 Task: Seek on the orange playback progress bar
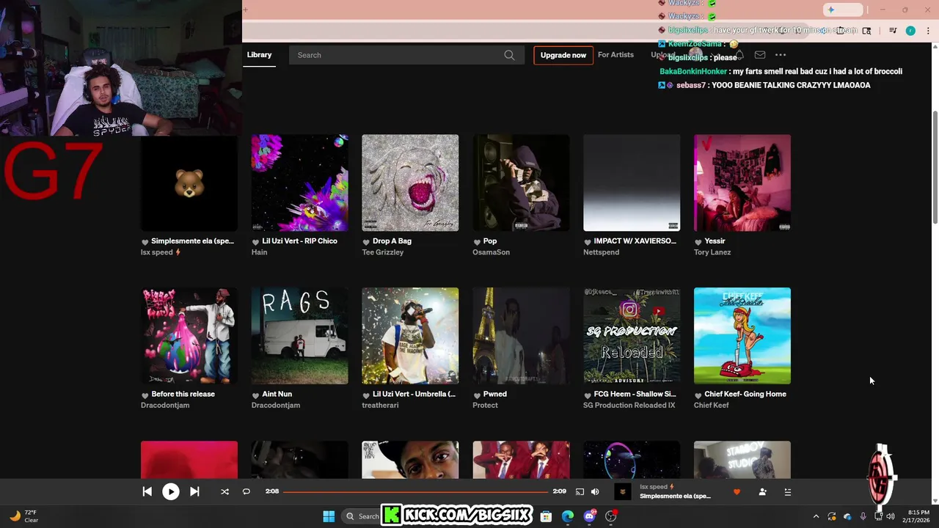coord(415,492)
